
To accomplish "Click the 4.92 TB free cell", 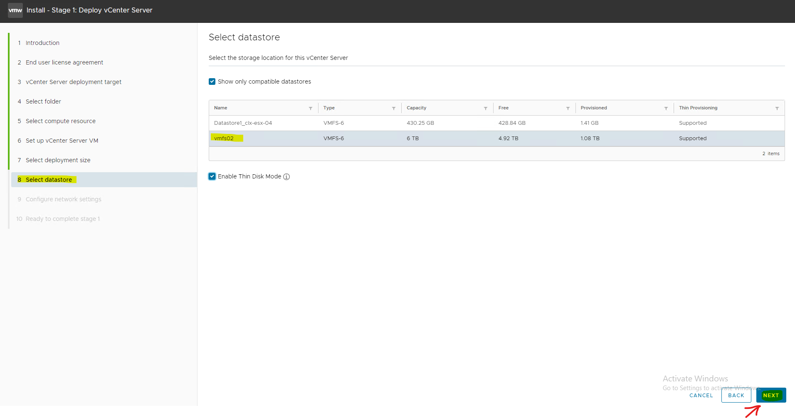I will coord(508,139).
